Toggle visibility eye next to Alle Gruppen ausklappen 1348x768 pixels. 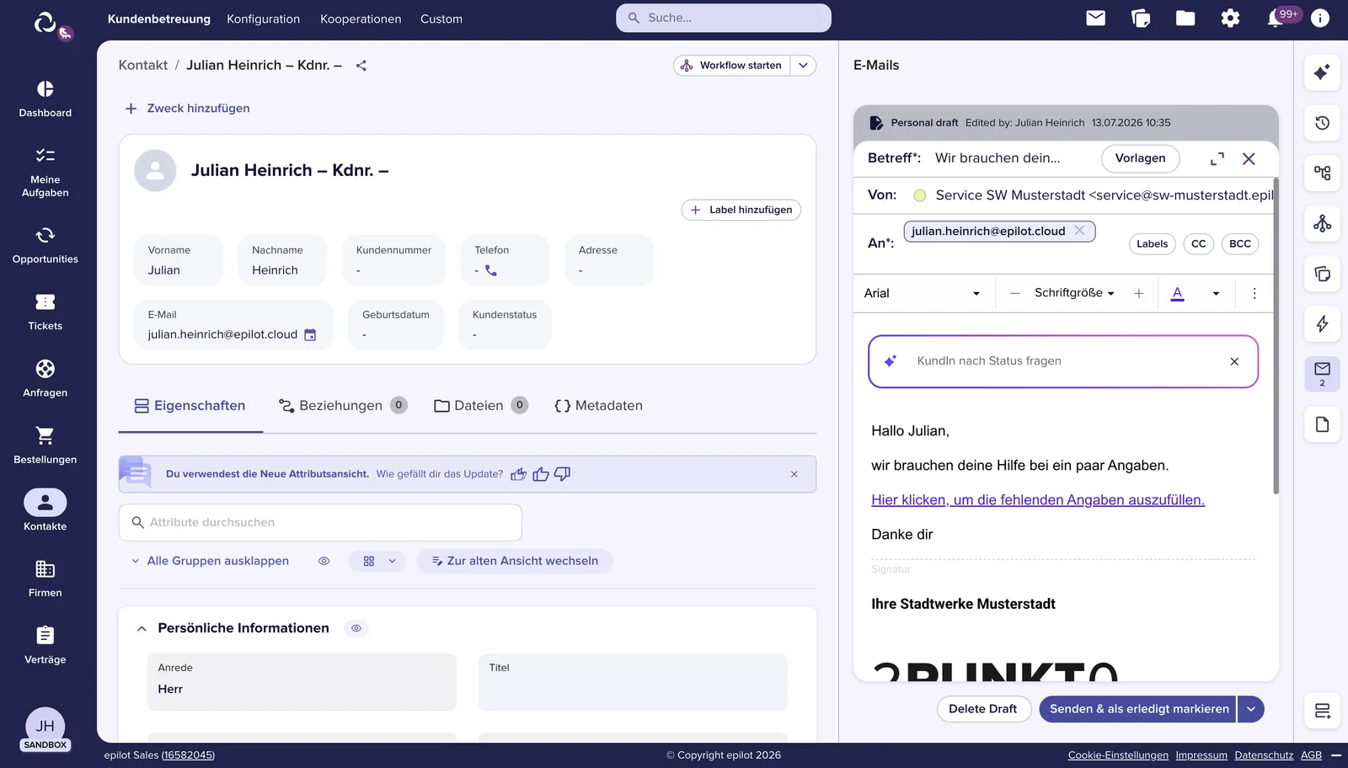324,561
